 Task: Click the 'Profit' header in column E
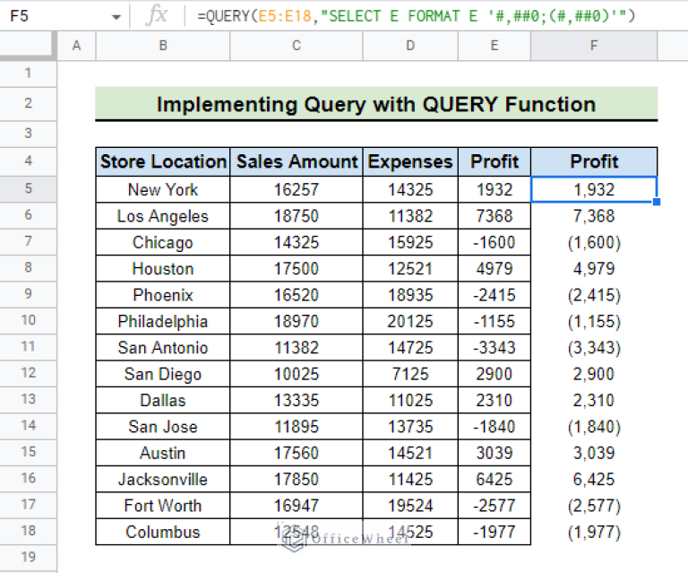tap(494, 161)
